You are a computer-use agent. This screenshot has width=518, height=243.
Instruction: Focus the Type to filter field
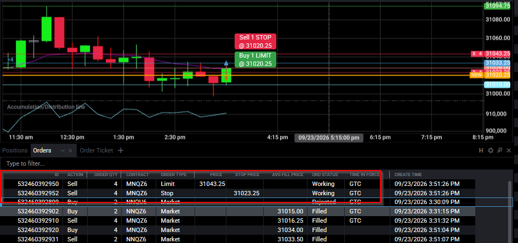click(x=258, y=163)
